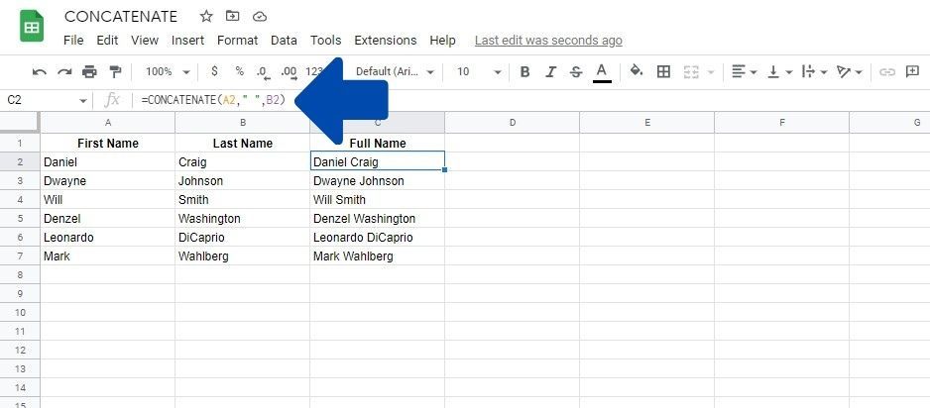Open the Extensions menu

tap(385, 41)
